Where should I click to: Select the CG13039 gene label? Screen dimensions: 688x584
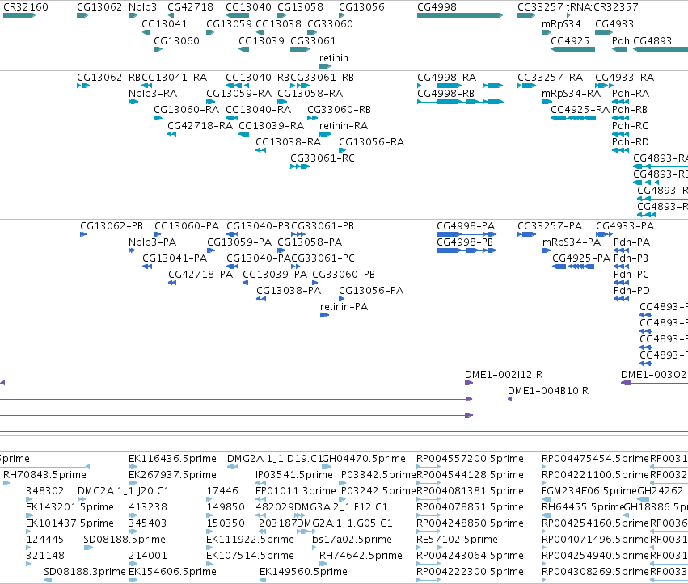click(x=261, y=40)
